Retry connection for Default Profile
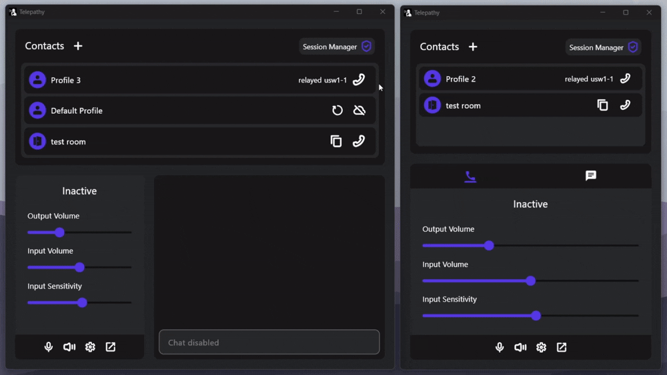This screenshot has height=375, width=667. coord(337,111)
